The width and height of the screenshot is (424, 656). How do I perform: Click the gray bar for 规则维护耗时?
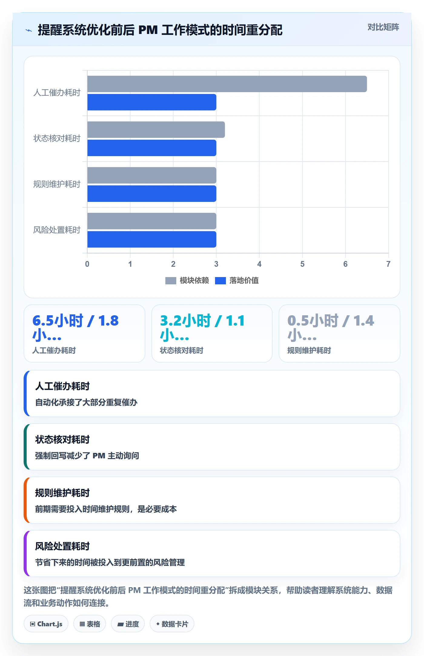pyautogui.click(x=152, y=175)
